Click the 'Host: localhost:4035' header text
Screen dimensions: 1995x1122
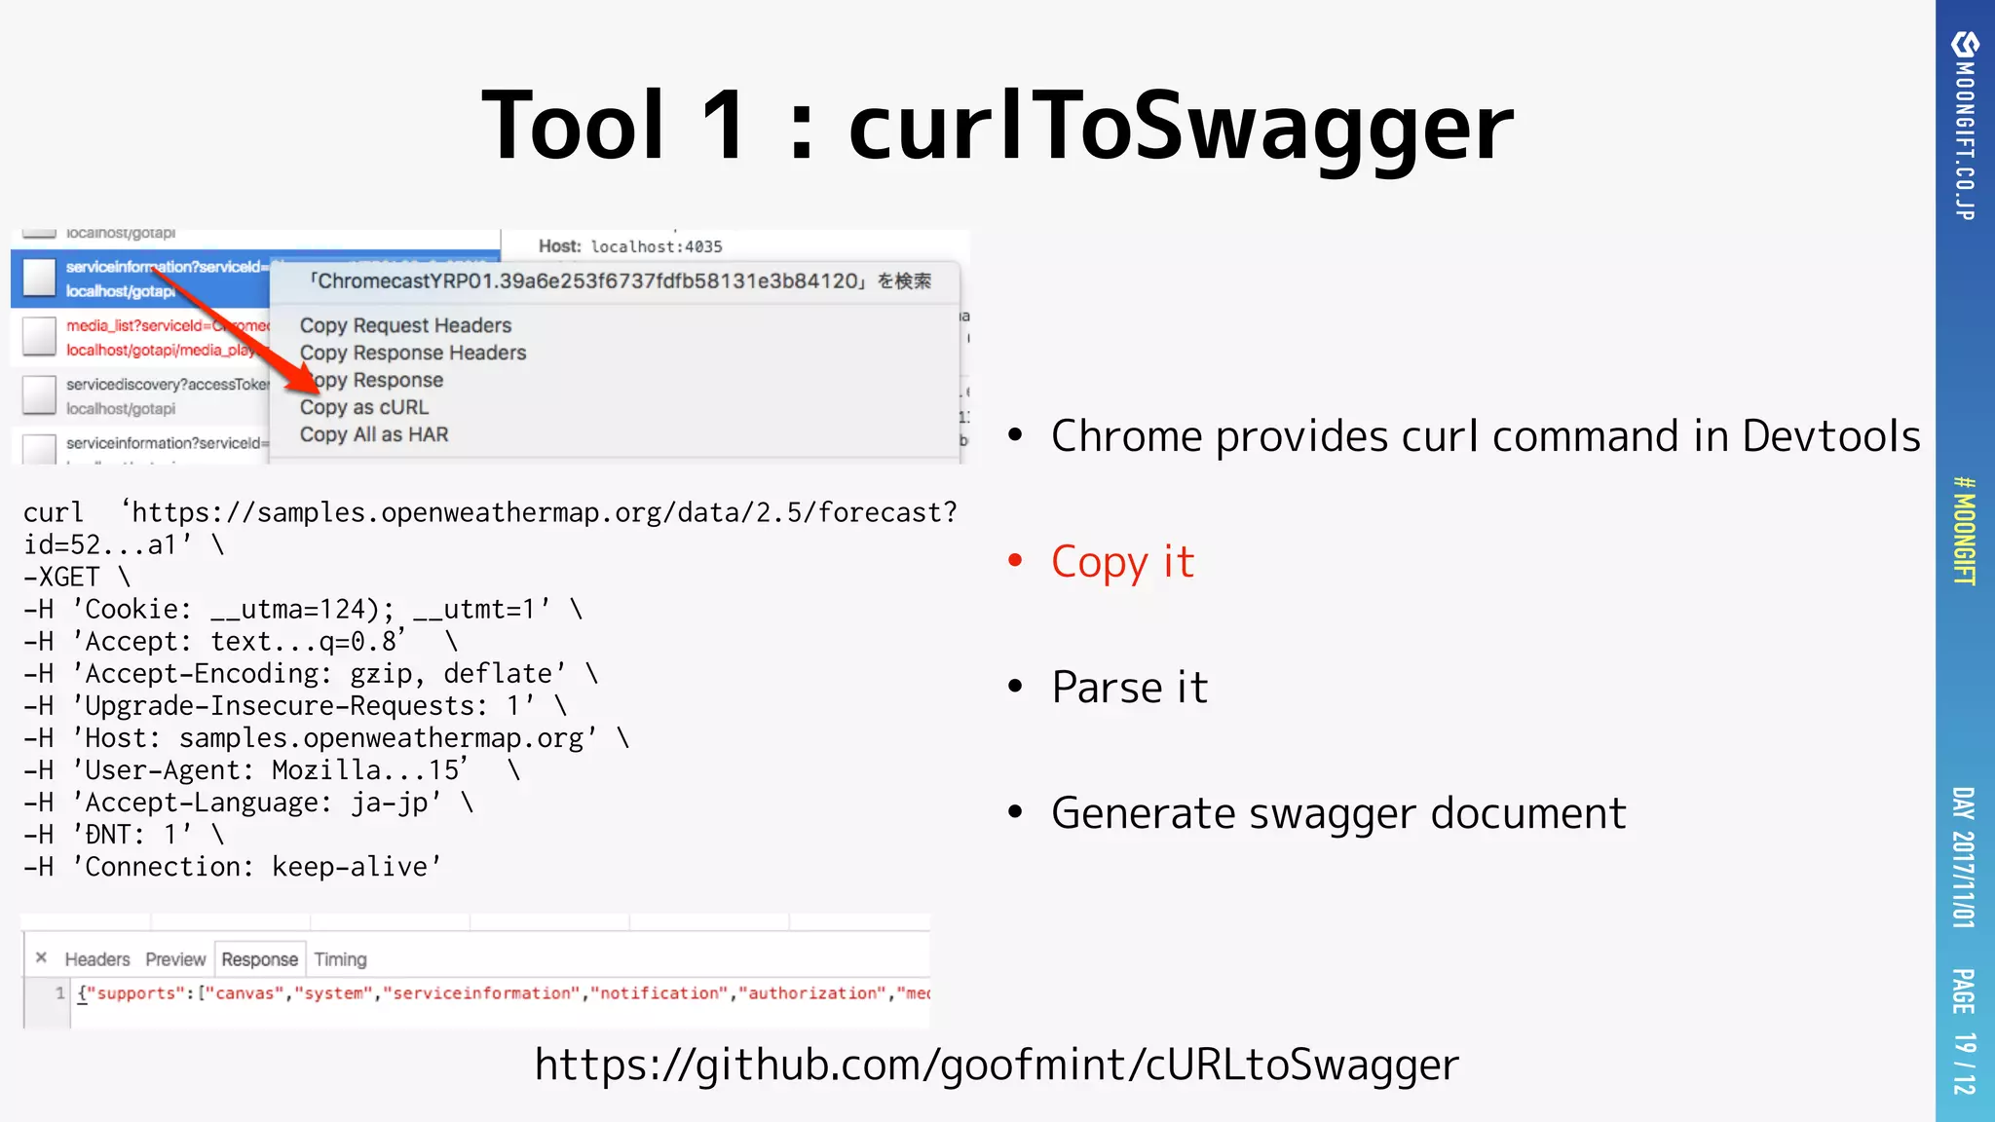tap(630, 246)
